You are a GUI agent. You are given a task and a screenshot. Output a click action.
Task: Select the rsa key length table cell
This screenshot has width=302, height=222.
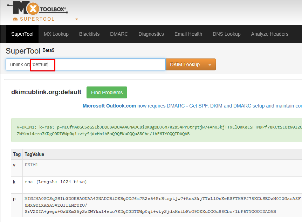click(x=56, y=182)
